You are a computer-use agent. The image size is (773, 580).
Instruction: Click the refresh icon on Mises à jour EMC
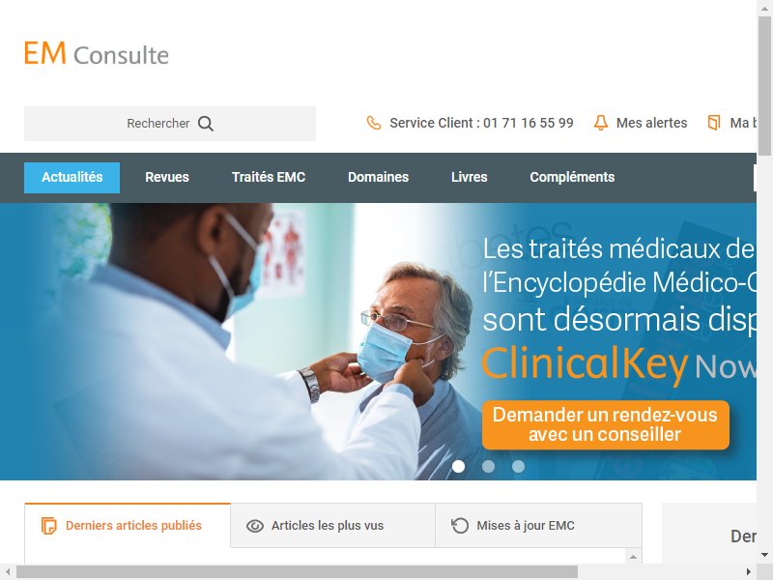coord(460,525)
